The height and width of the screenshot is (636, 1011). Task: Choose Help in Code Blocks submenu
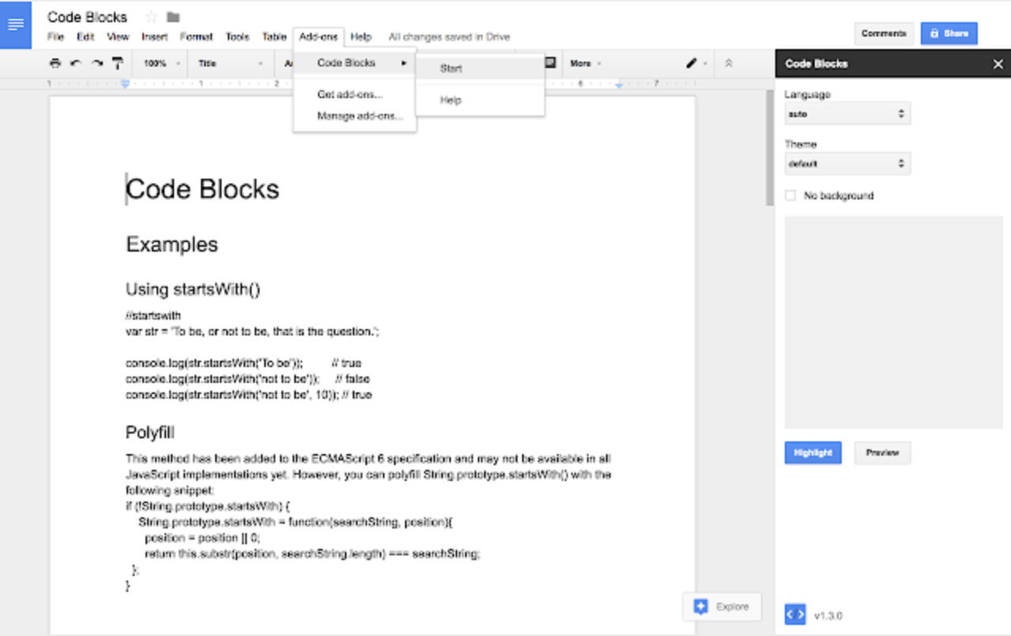480,100
